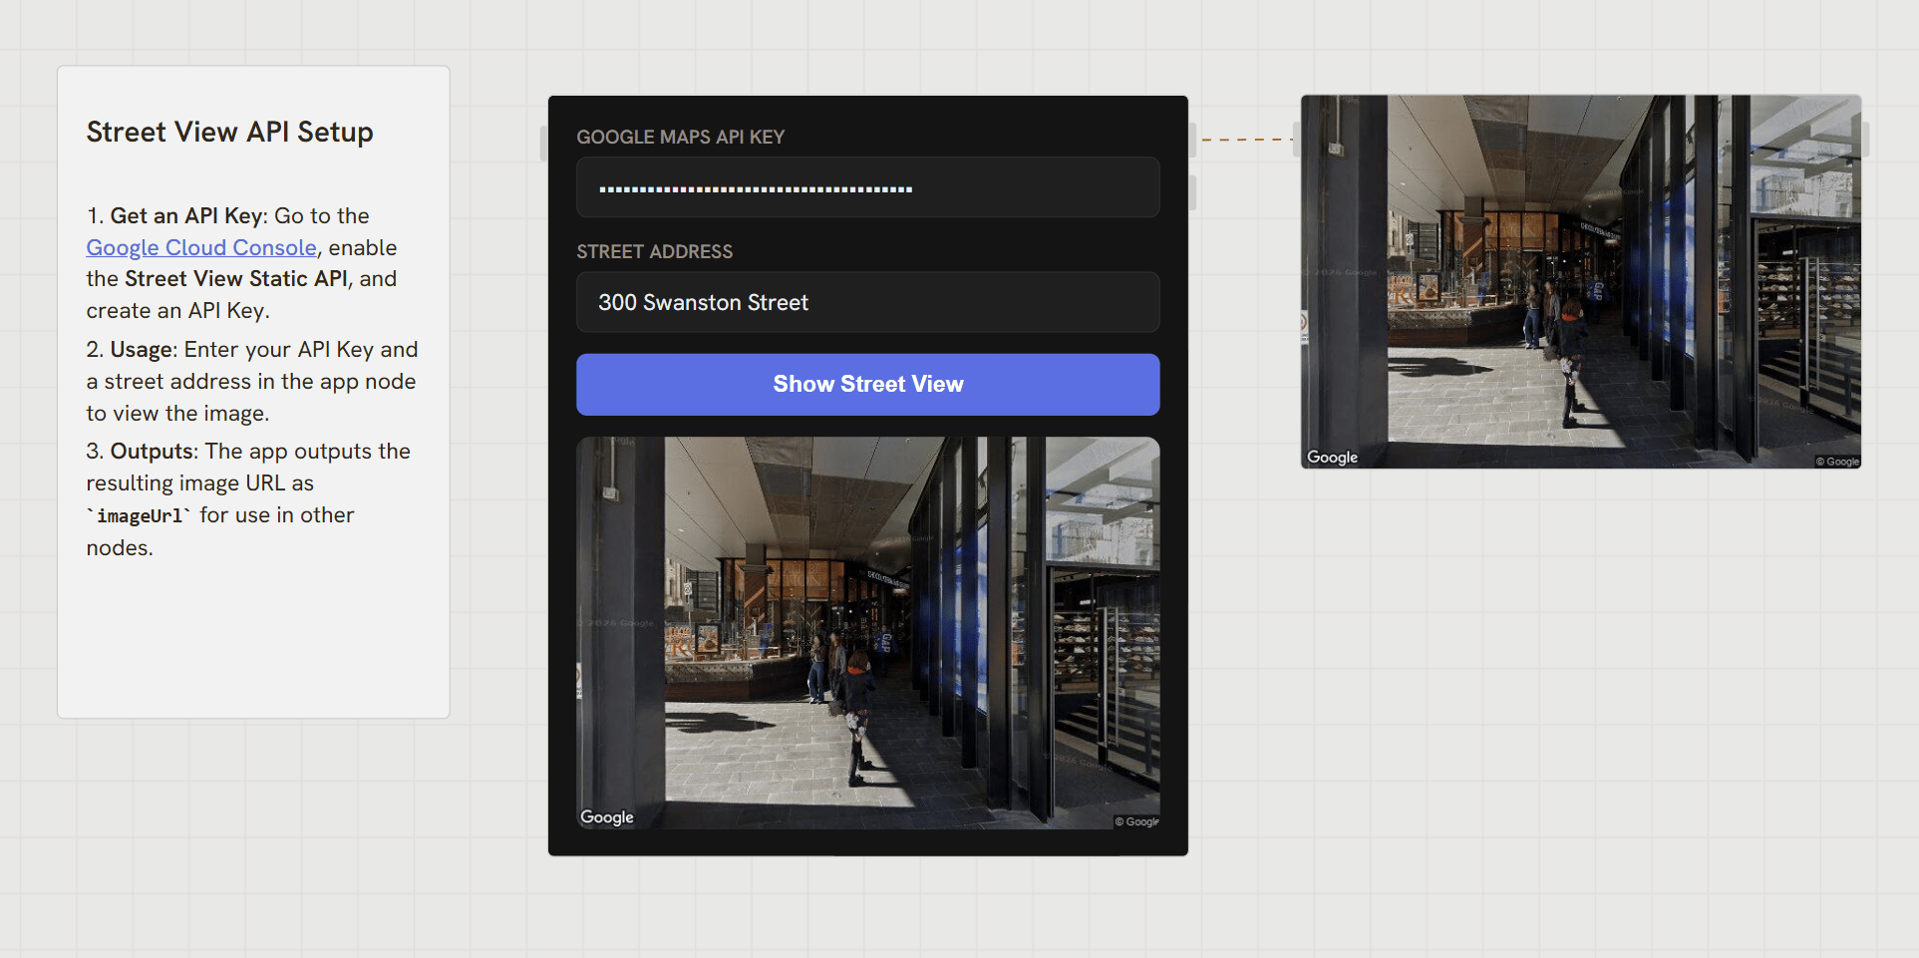Click the Google logo in the app node image
The width and height of the screenshot is (1919, 958).
click(x=607, y=816)
